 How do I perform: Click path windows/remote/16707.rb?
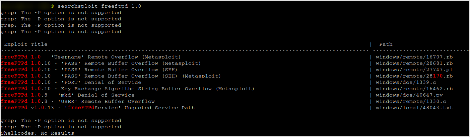(x=414, y=57)
